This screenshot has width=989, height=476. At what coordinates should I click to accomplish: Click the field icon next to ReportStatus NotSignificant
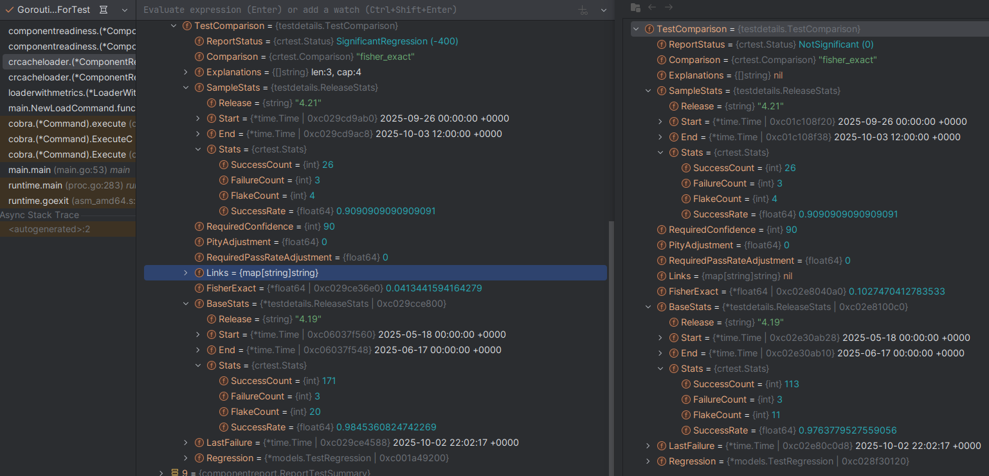(662, 44)
